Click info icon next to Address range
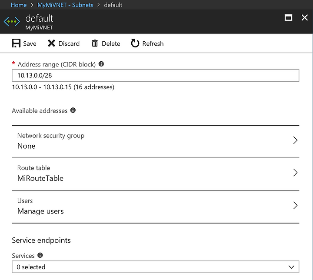 click(x=101, y=64)
